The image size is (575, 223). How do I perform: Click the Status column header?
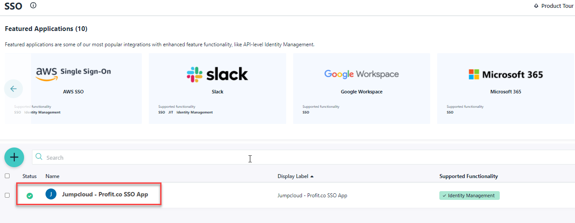tap(30, 176)
